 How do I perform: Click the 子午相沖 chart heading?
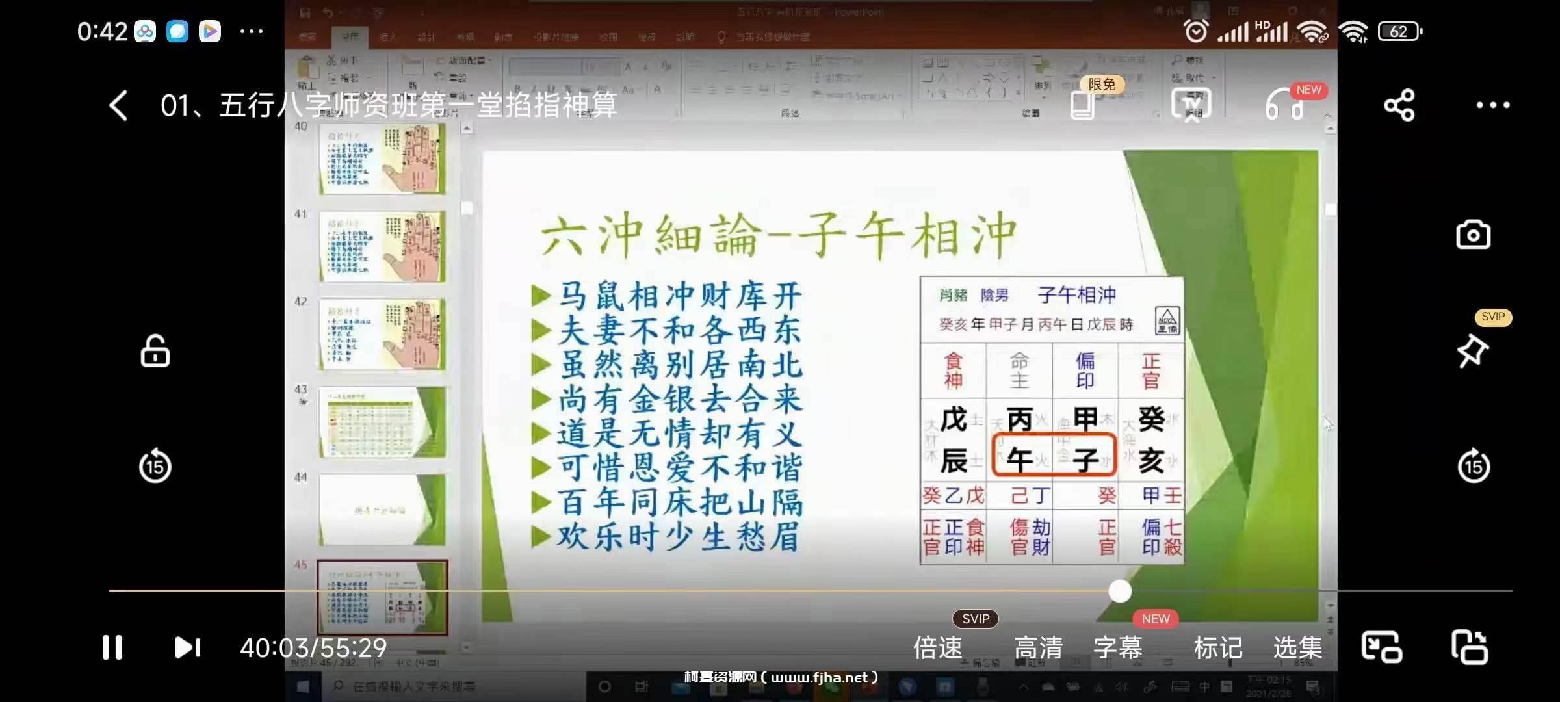(x=1076, y=295)
